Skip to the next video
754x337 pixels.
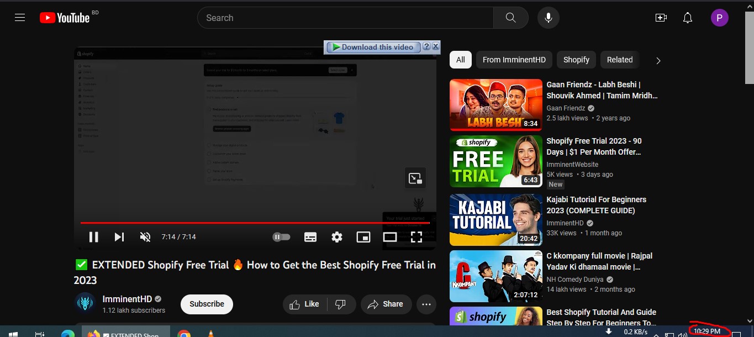(x=119, y=237)
